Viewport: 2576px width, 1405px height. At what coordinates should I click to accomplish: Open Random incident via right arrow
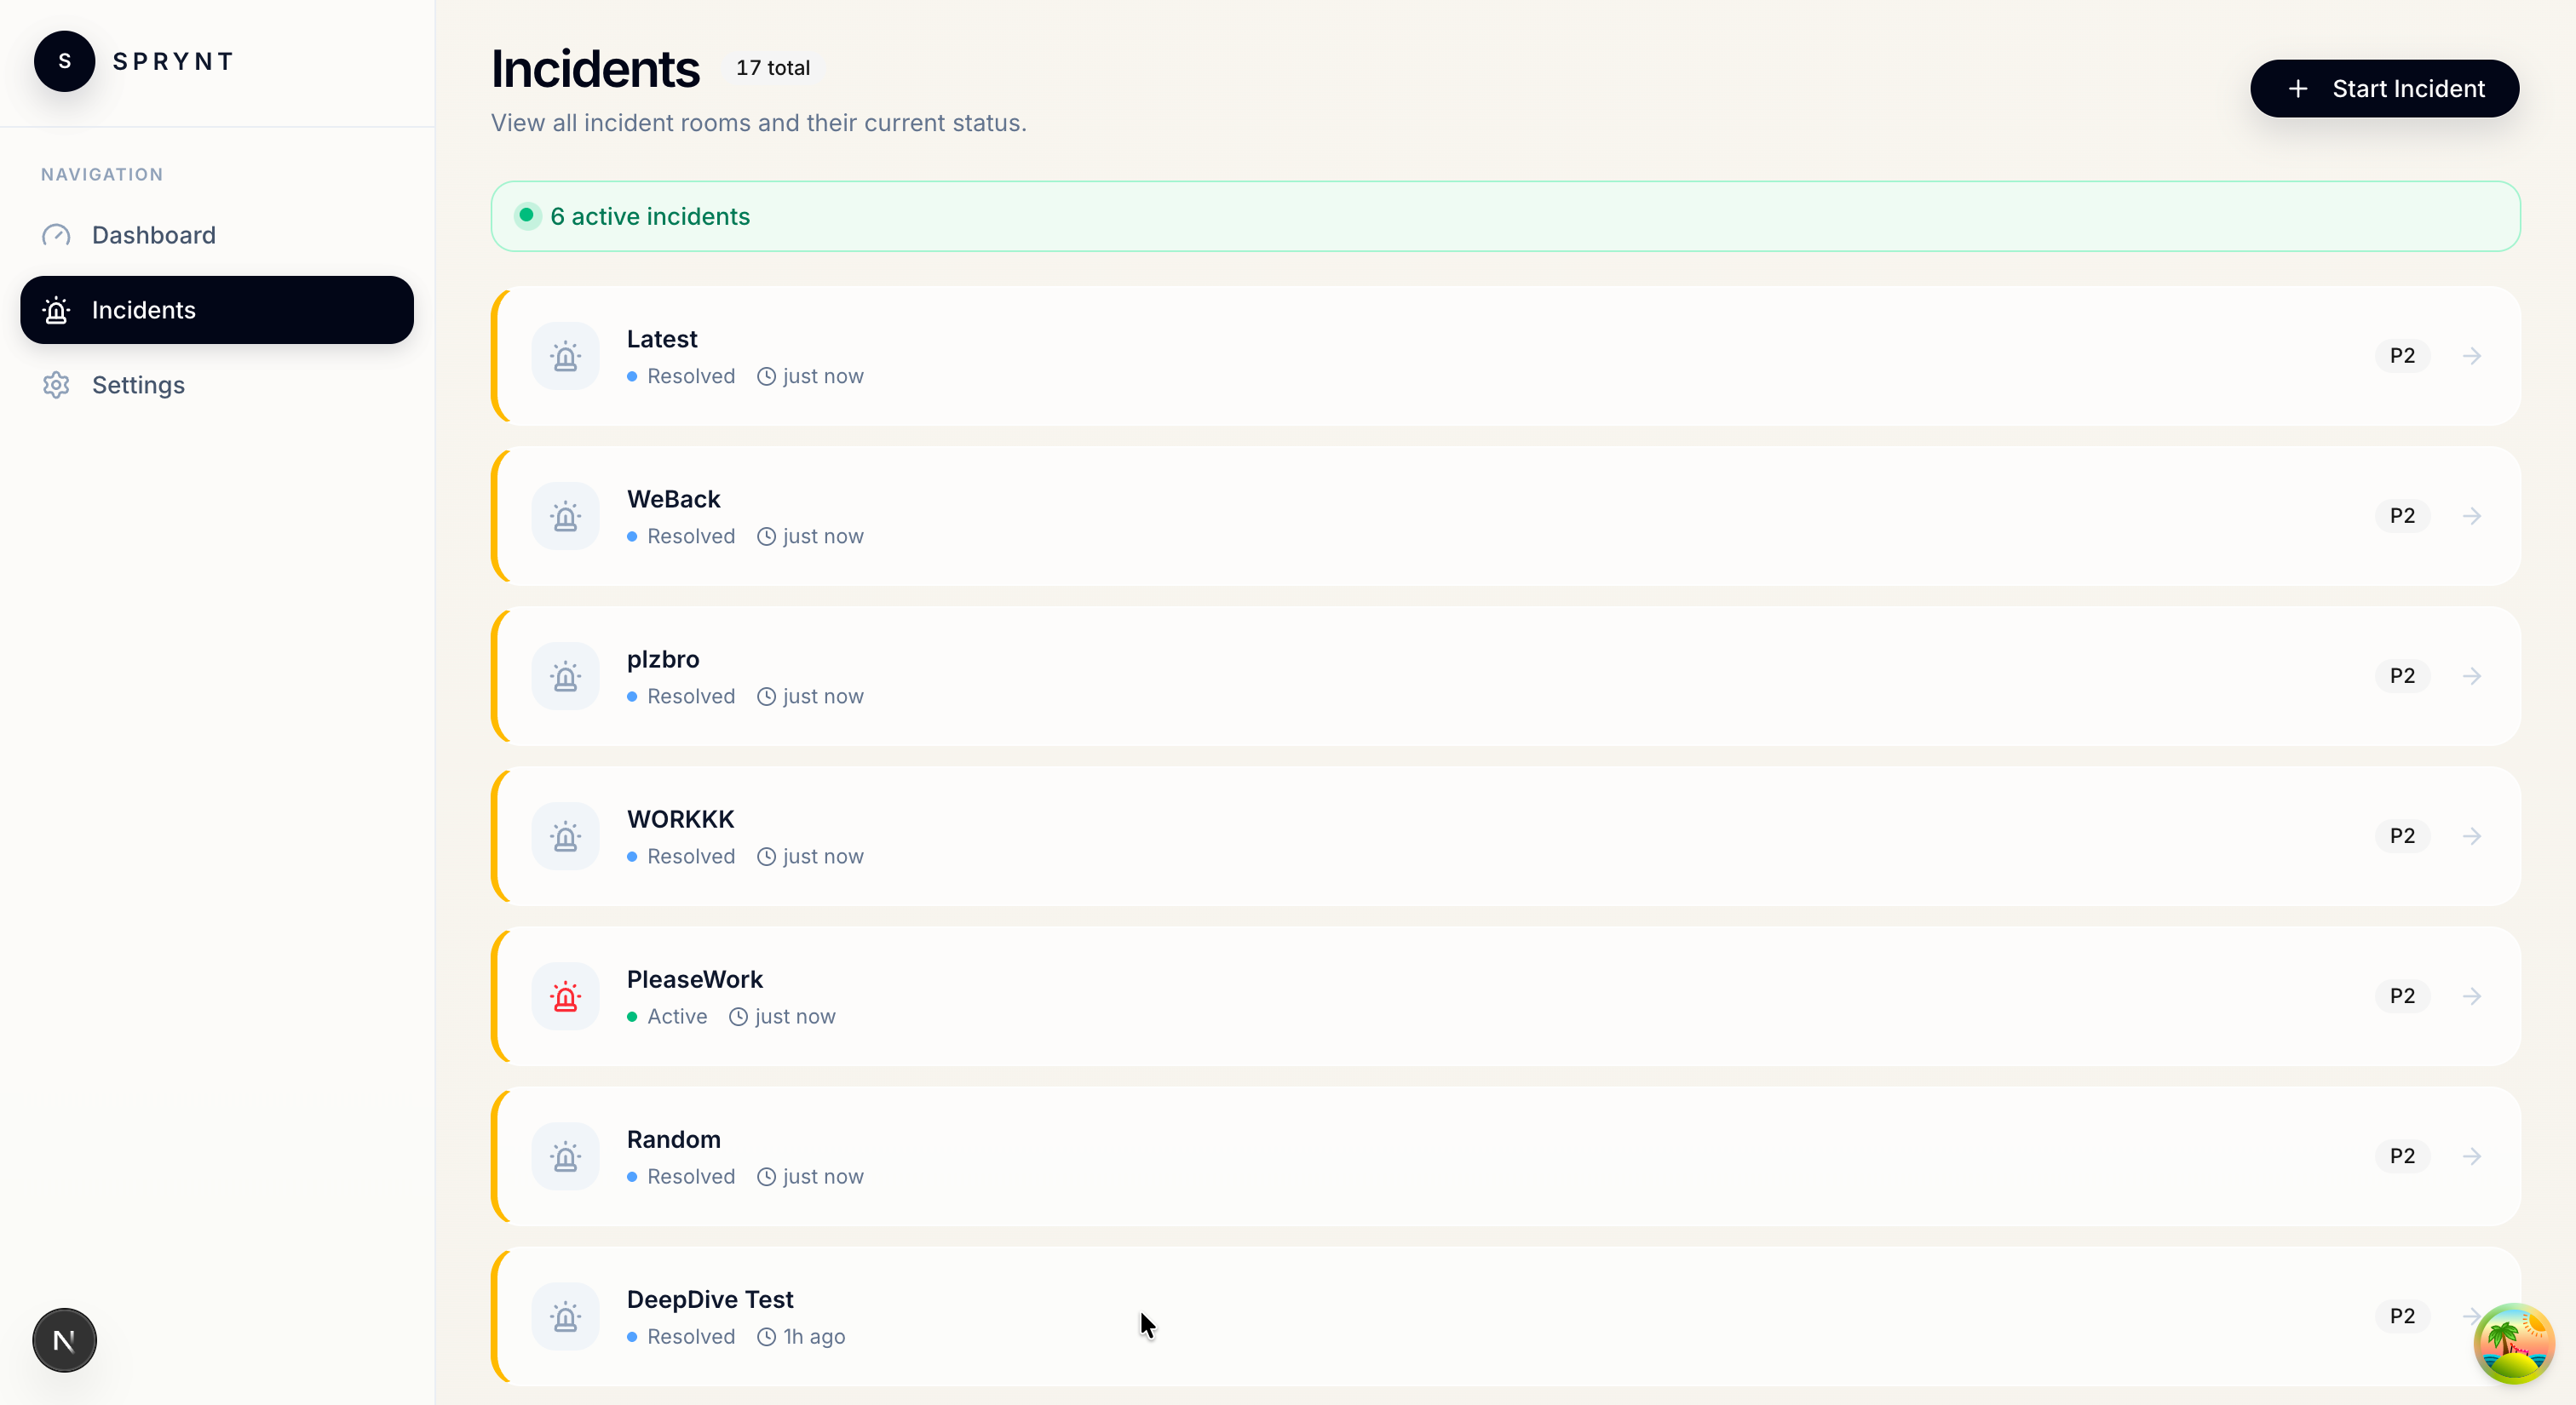pos(2472,1156)
